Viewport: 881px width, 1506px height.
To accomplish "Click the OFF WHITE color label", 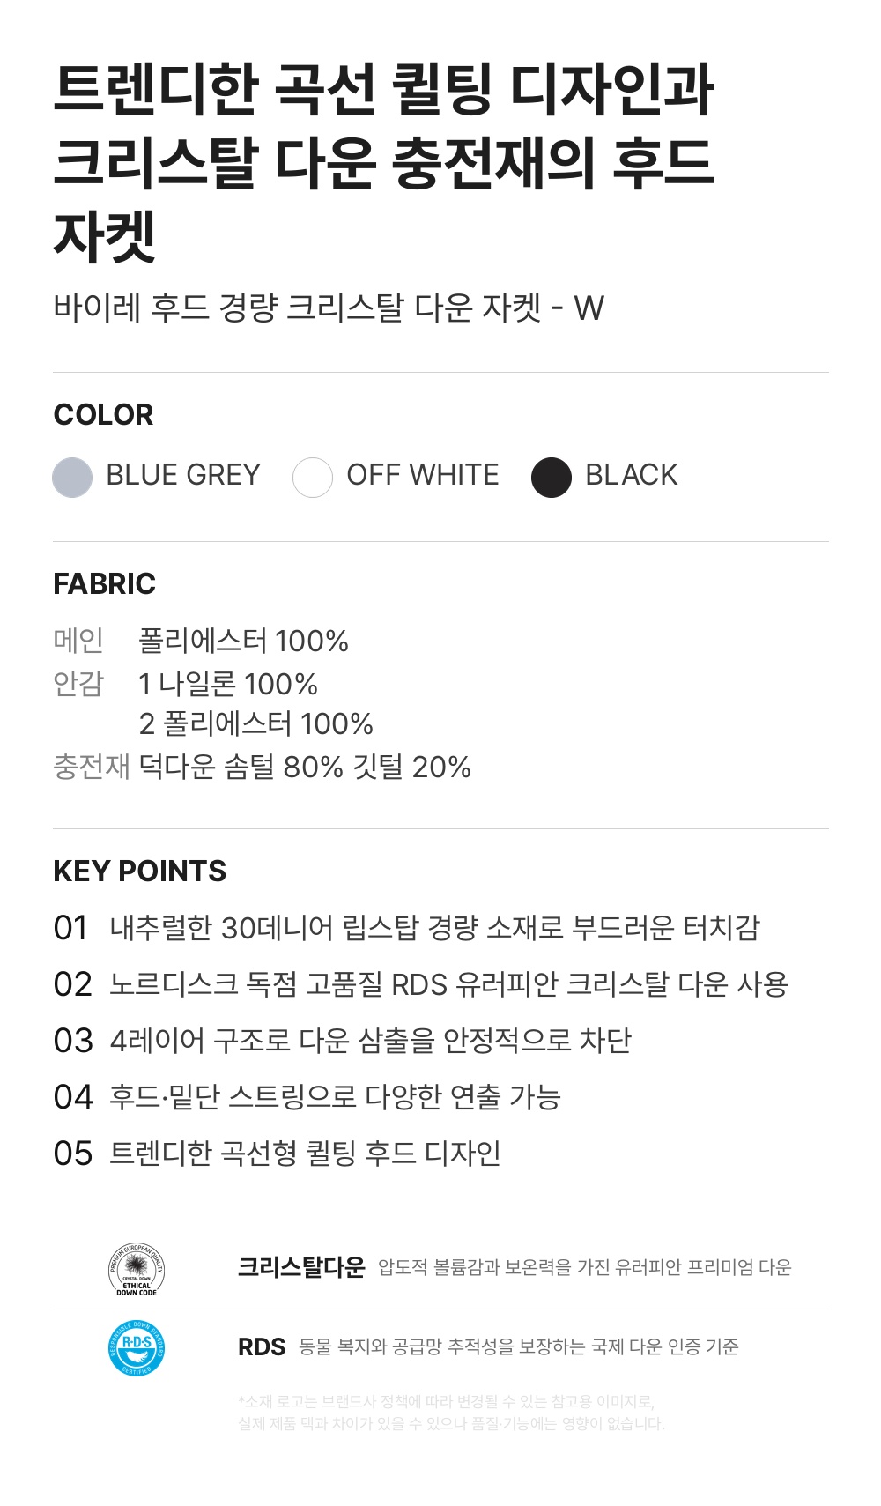I will [423, 475].
